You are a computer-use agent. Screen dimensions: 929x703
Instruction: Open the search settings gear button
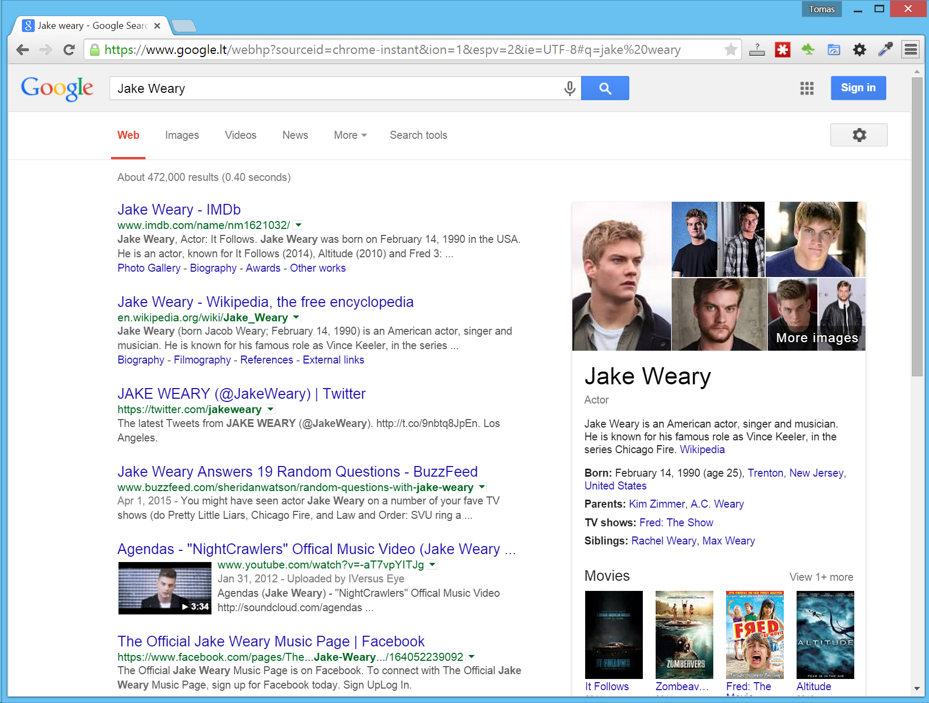[859, 135]
